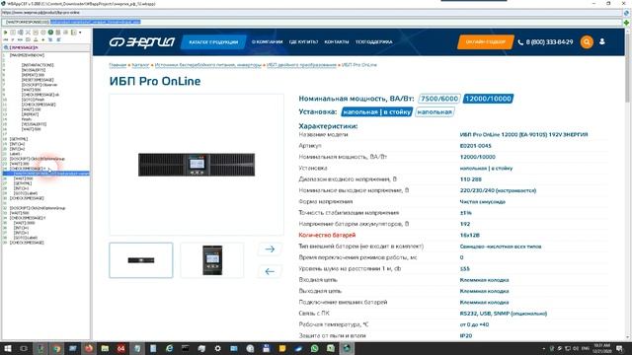Click the Энергия logo
632x355 pixels.
[141, 41]
